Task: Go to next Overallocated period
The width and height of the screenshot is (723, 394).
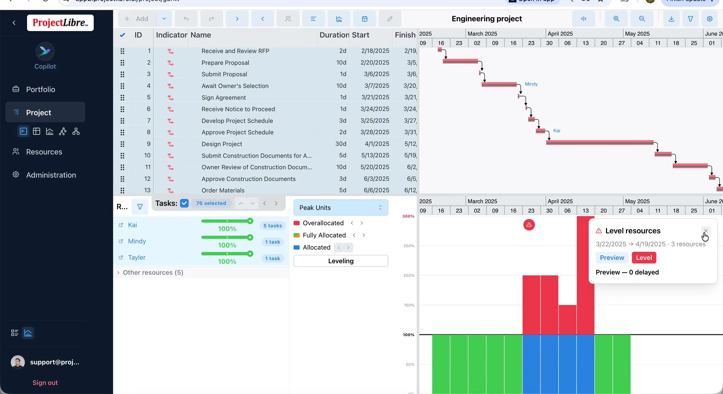Action: click(x=361, y=223)
